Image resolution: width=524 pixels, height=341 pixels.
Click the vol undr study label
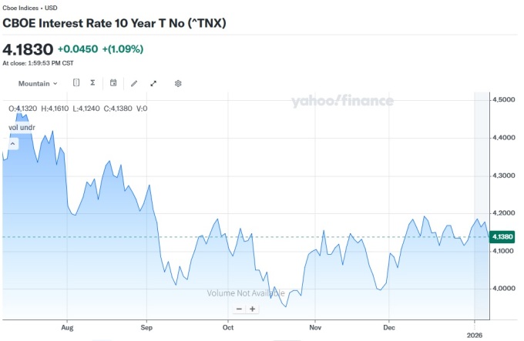pyautogui.click(x=22, y=126)
